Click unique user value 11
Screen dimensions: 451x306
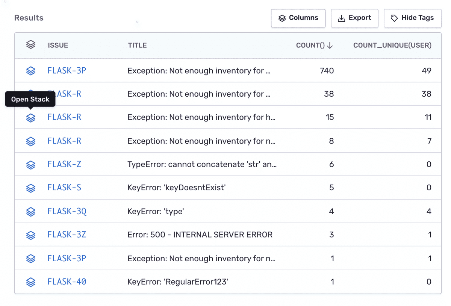point(428,117)
